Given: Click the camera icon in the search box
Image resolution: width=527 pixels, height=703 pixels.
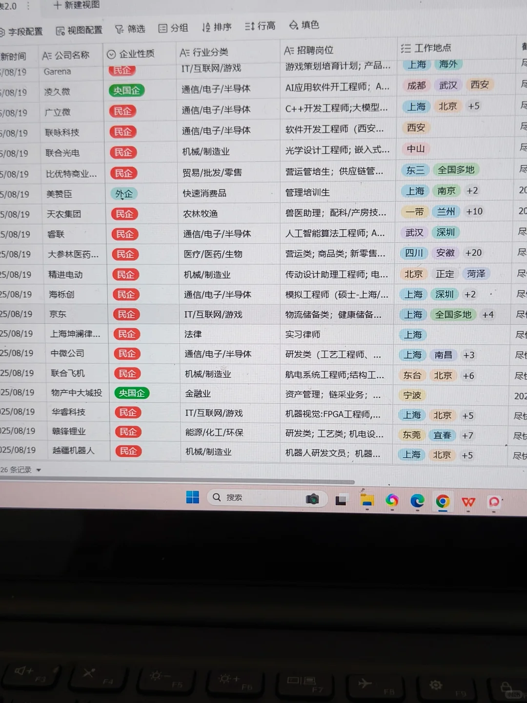Looking at the screenshot, I should click(312, 498).
